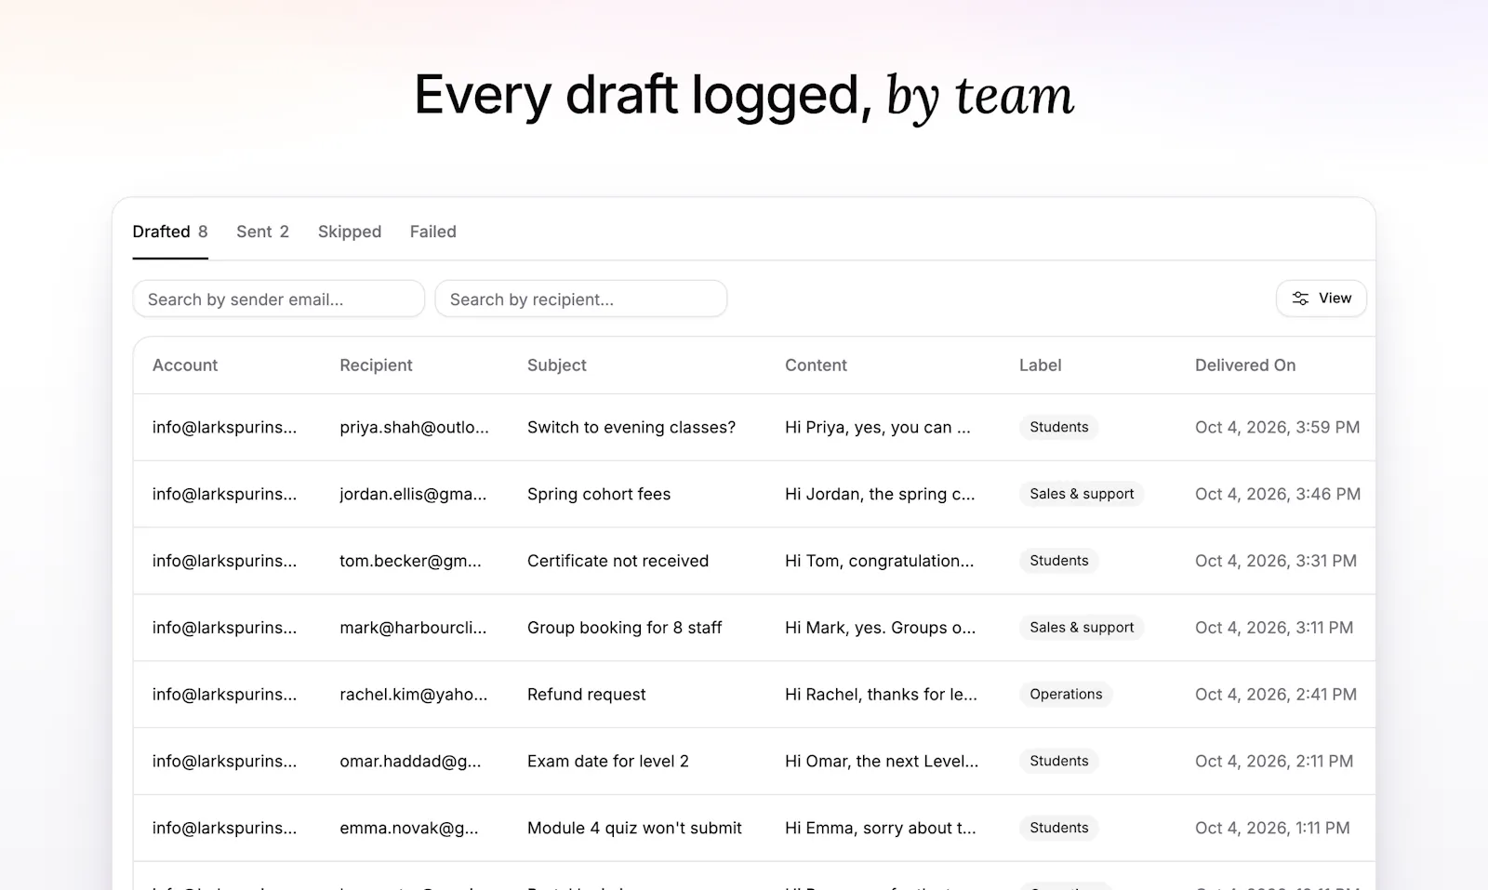The image size is (1488, 890).
Task: Open the Sent tab
Action: point(262,232)
